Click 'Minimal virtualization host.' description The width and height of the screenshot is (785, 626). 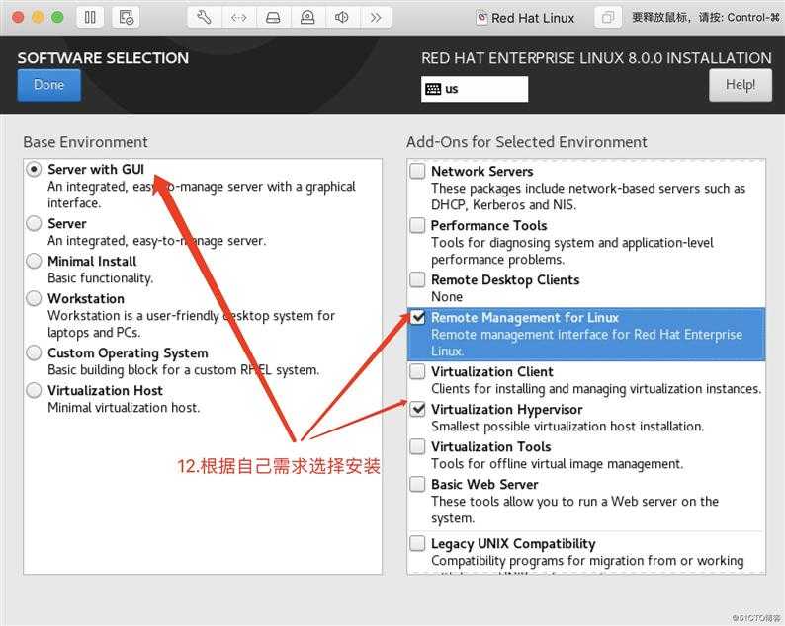coord(124,408)
